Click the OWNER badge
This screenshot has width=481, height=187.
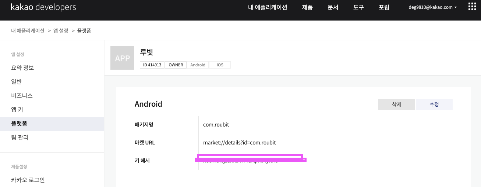coord(176,65)
